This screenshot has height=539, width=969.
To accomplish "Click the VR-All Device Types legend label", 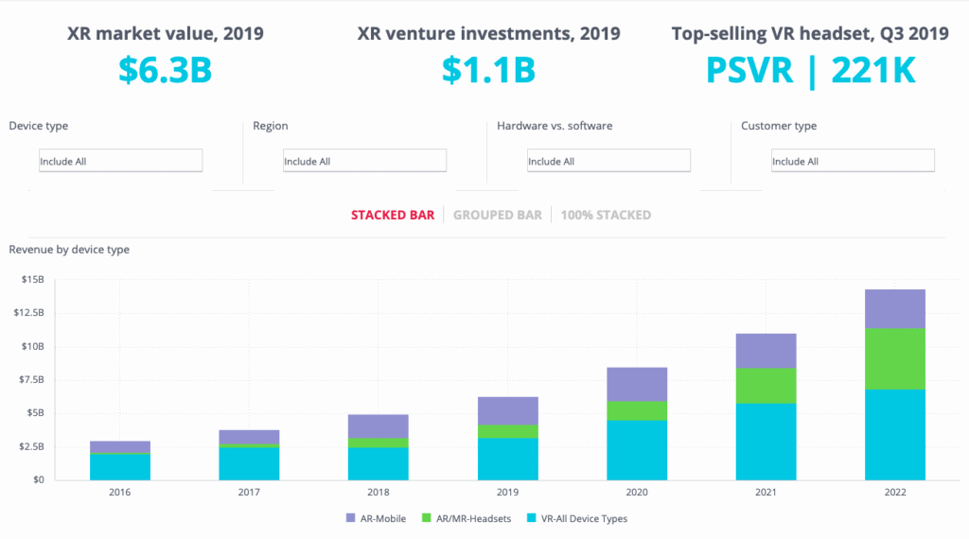I will pos(584,518).
